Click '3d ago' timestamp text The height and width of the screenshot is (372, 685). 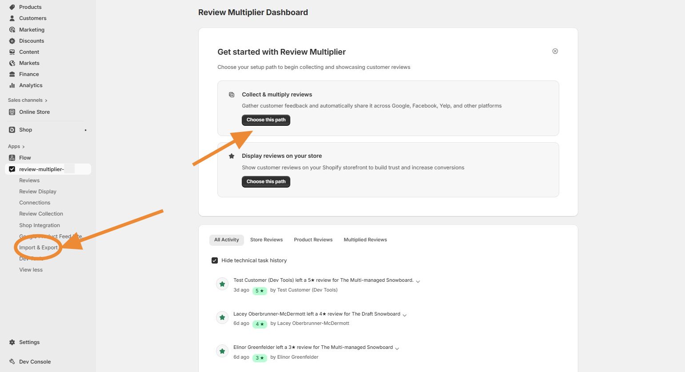[x=241, y=290]
